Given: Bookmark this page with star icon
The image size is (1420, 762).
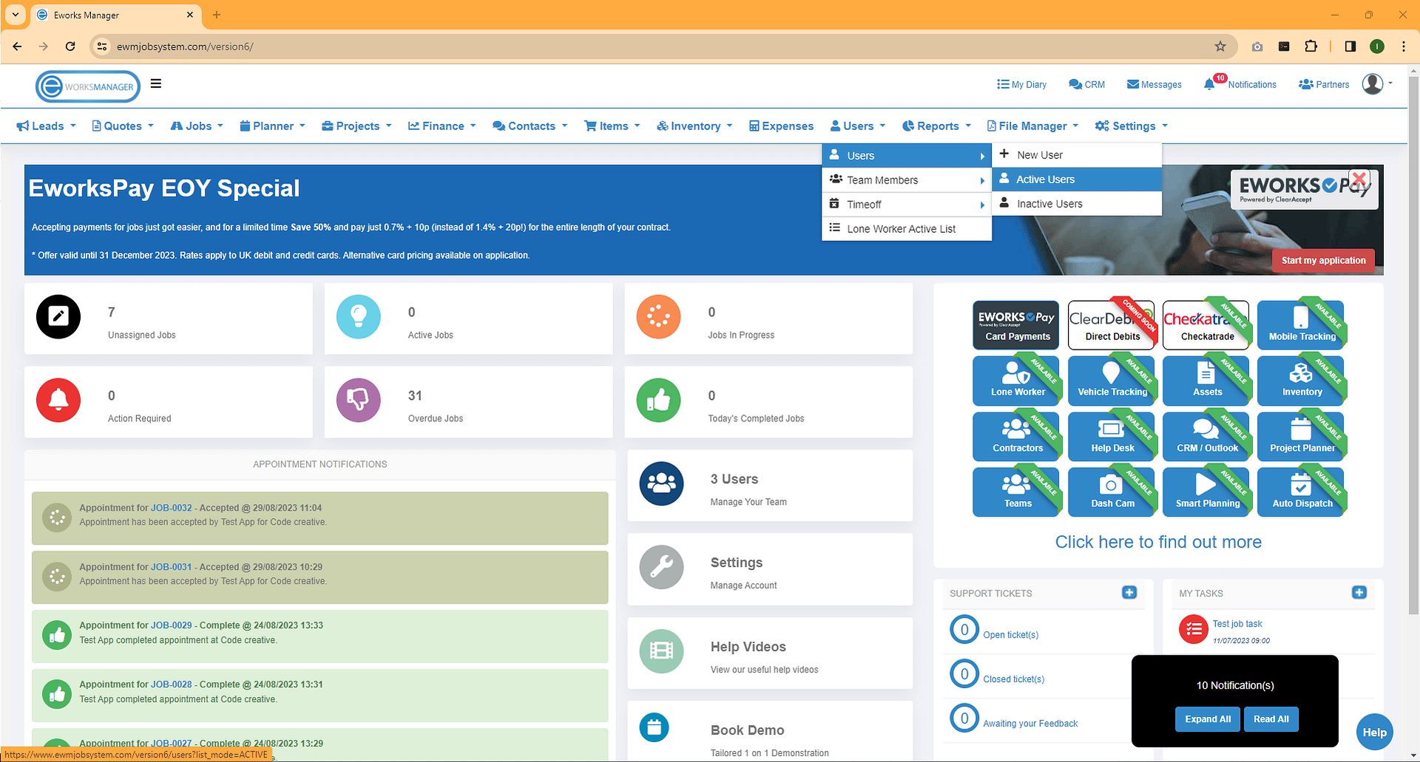Looking at the screenshot, I should (1220, 47).
